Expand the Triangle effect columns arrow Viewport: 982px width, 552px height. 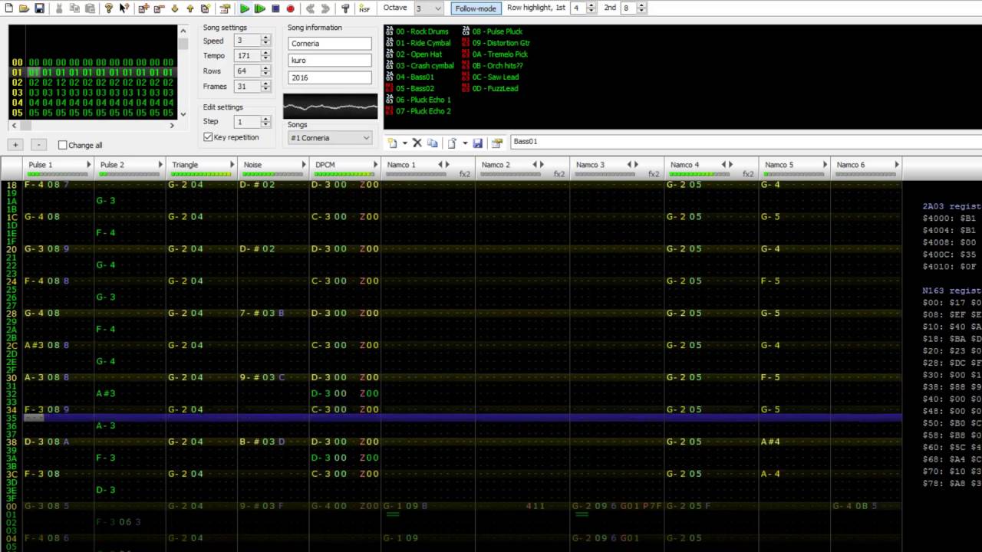tap(232, 165)
